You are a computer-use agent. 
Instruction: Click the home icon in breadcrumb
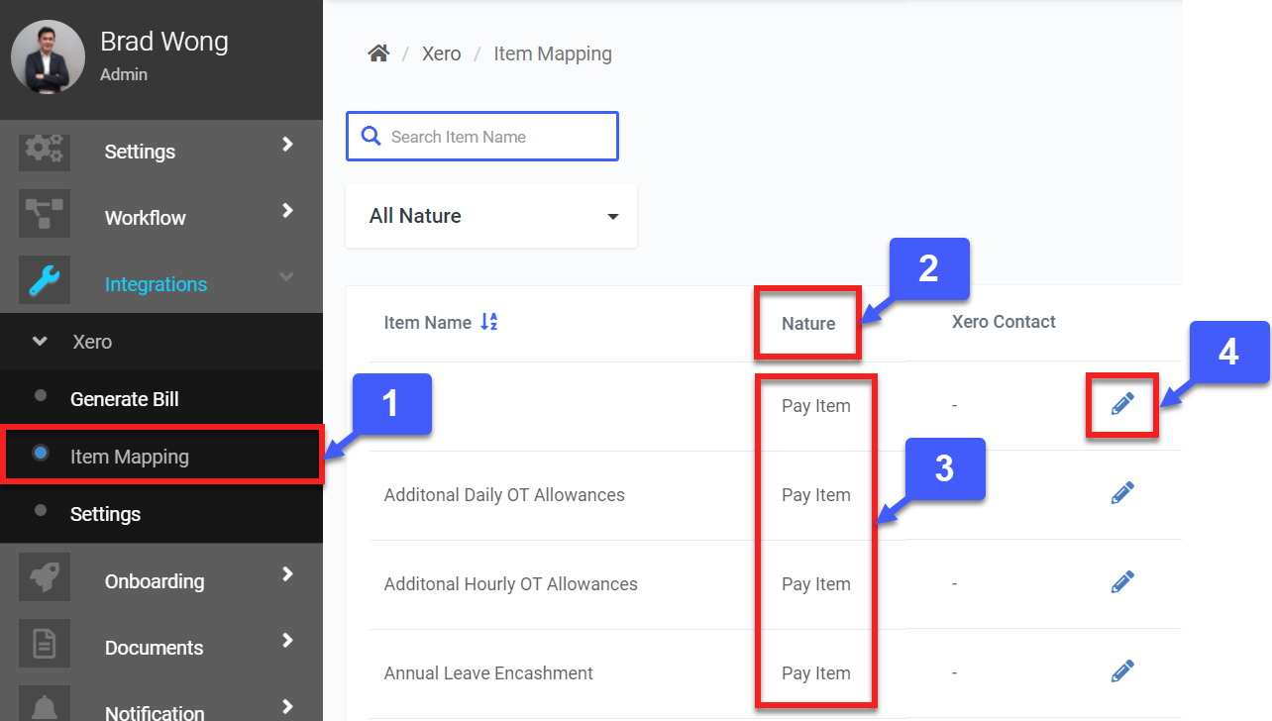(x=378, y=53)
